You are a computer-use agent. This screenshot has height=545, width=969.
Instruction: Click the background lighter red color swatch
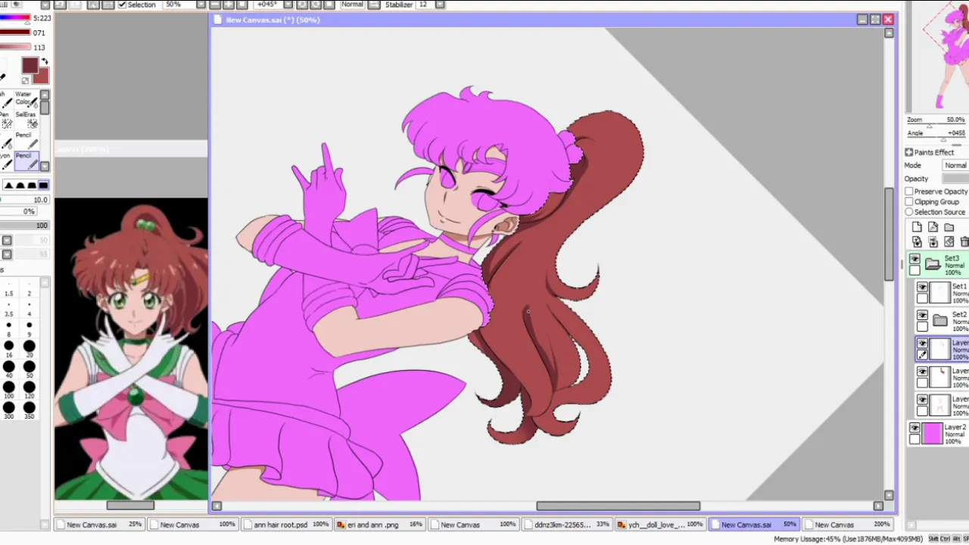(42, 76)
